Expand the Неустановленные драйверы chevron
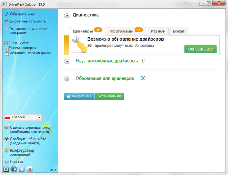This screenshot has height=175, width=228. tap(67, 62)
